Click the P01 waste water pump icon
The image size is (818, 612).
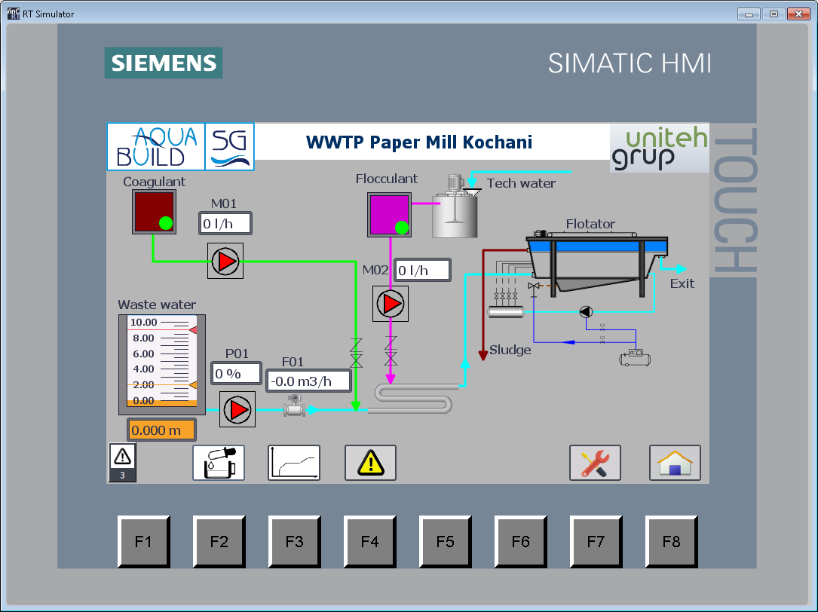[x=237, y=409]
